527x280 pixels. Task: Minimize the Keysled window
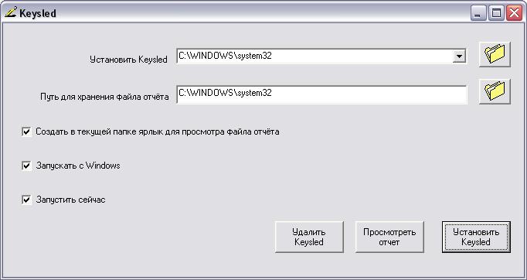pos(478,13)
